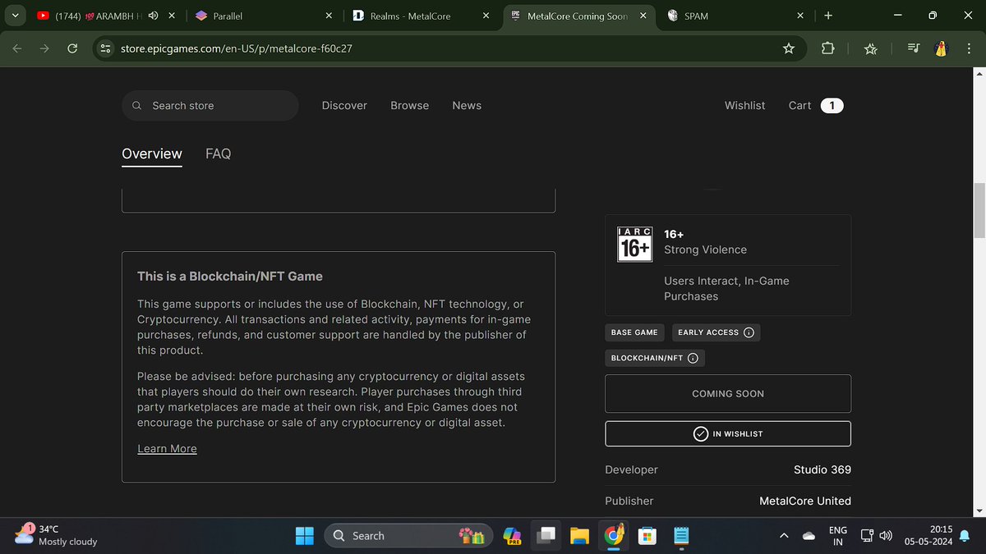Open the notifications bell icon
The image size is (986, 554).
(x=964, y=536)
